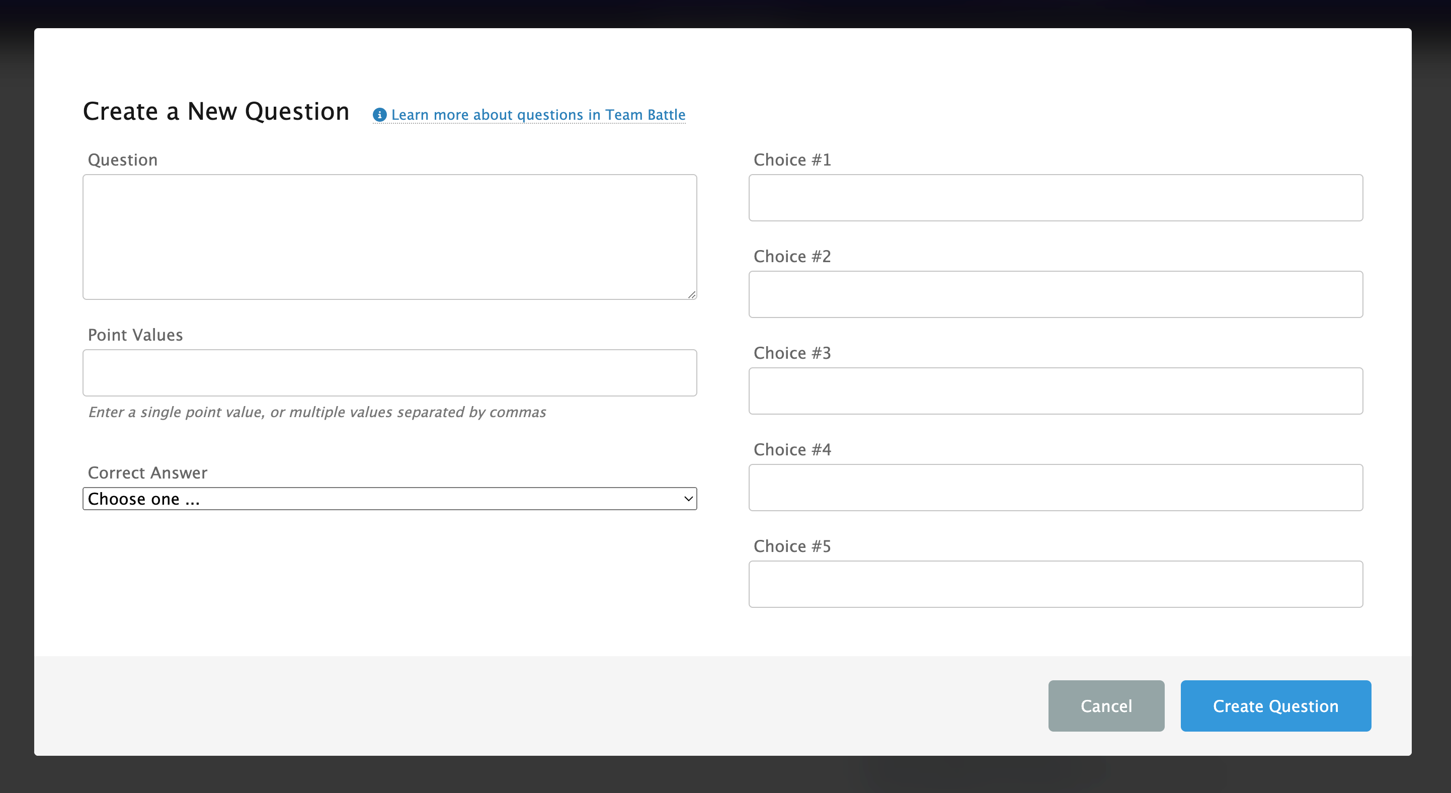Click the Choice #1 input field
Viewport: 1451px width, 793px height.
[1055, 198]
